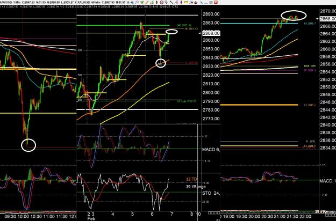Image resolution: width=336 pixels, height=221 pixels.
Task: Click the STO 24 stochastic indicator label
Action: [211, 193]
